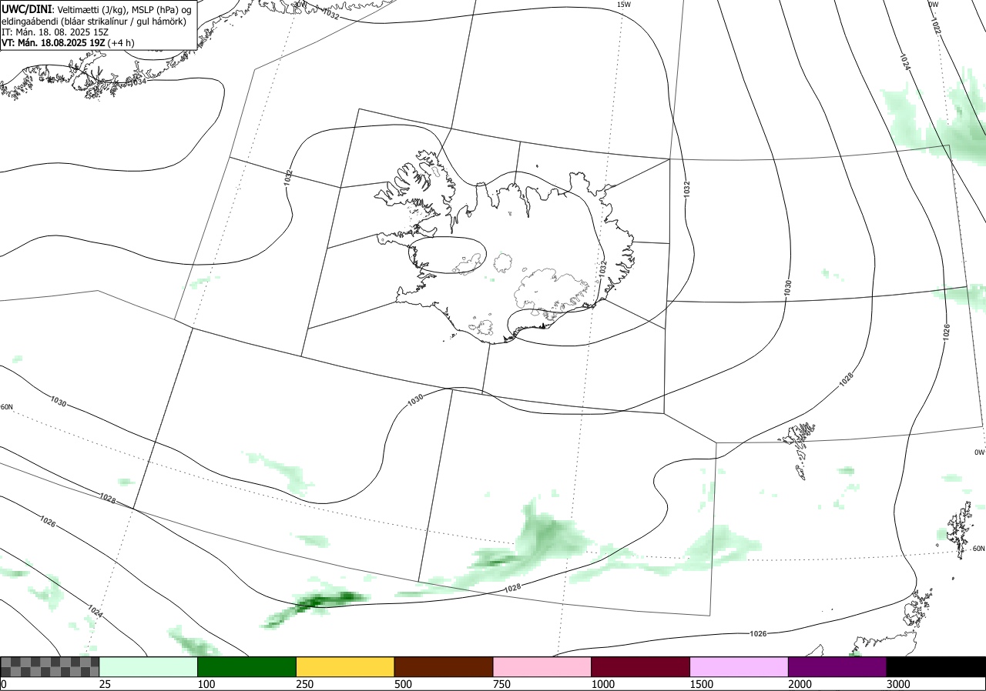Select the light green 25–100 legend swatch
The height and width of the screenshot is (691, 986).
149,666
